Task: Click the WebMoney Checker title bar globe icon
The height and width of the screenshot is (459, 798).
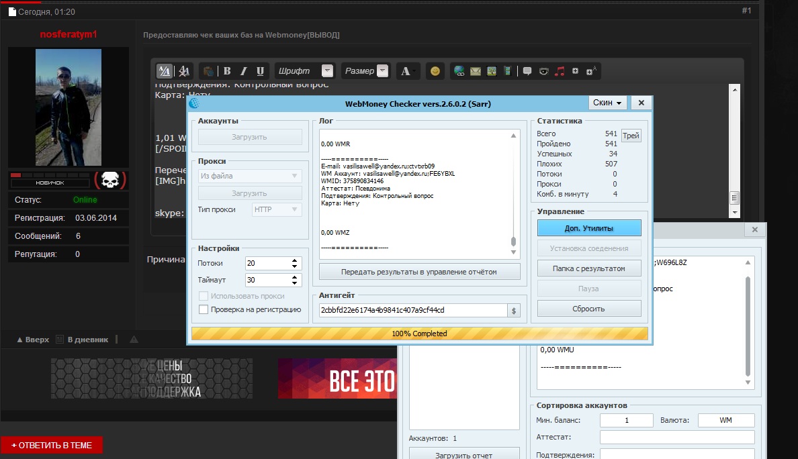Action: point(194,104)
